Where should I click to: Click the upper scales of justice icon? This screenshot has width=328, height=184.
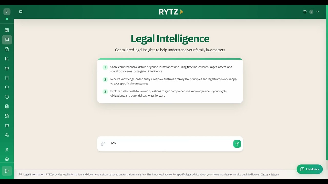pyautogui.click(x=7, y=68)
